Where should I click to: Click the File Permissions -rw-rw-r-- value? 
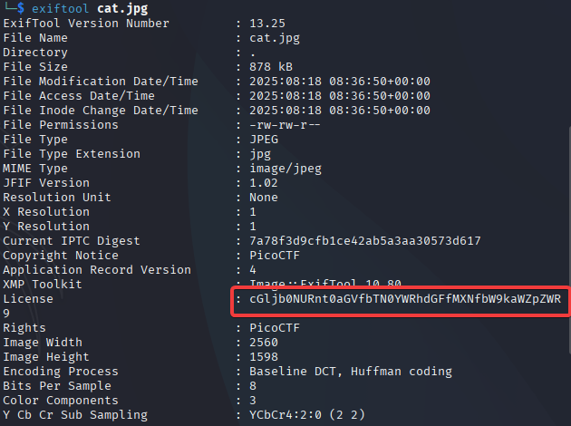tap(285, 125)
